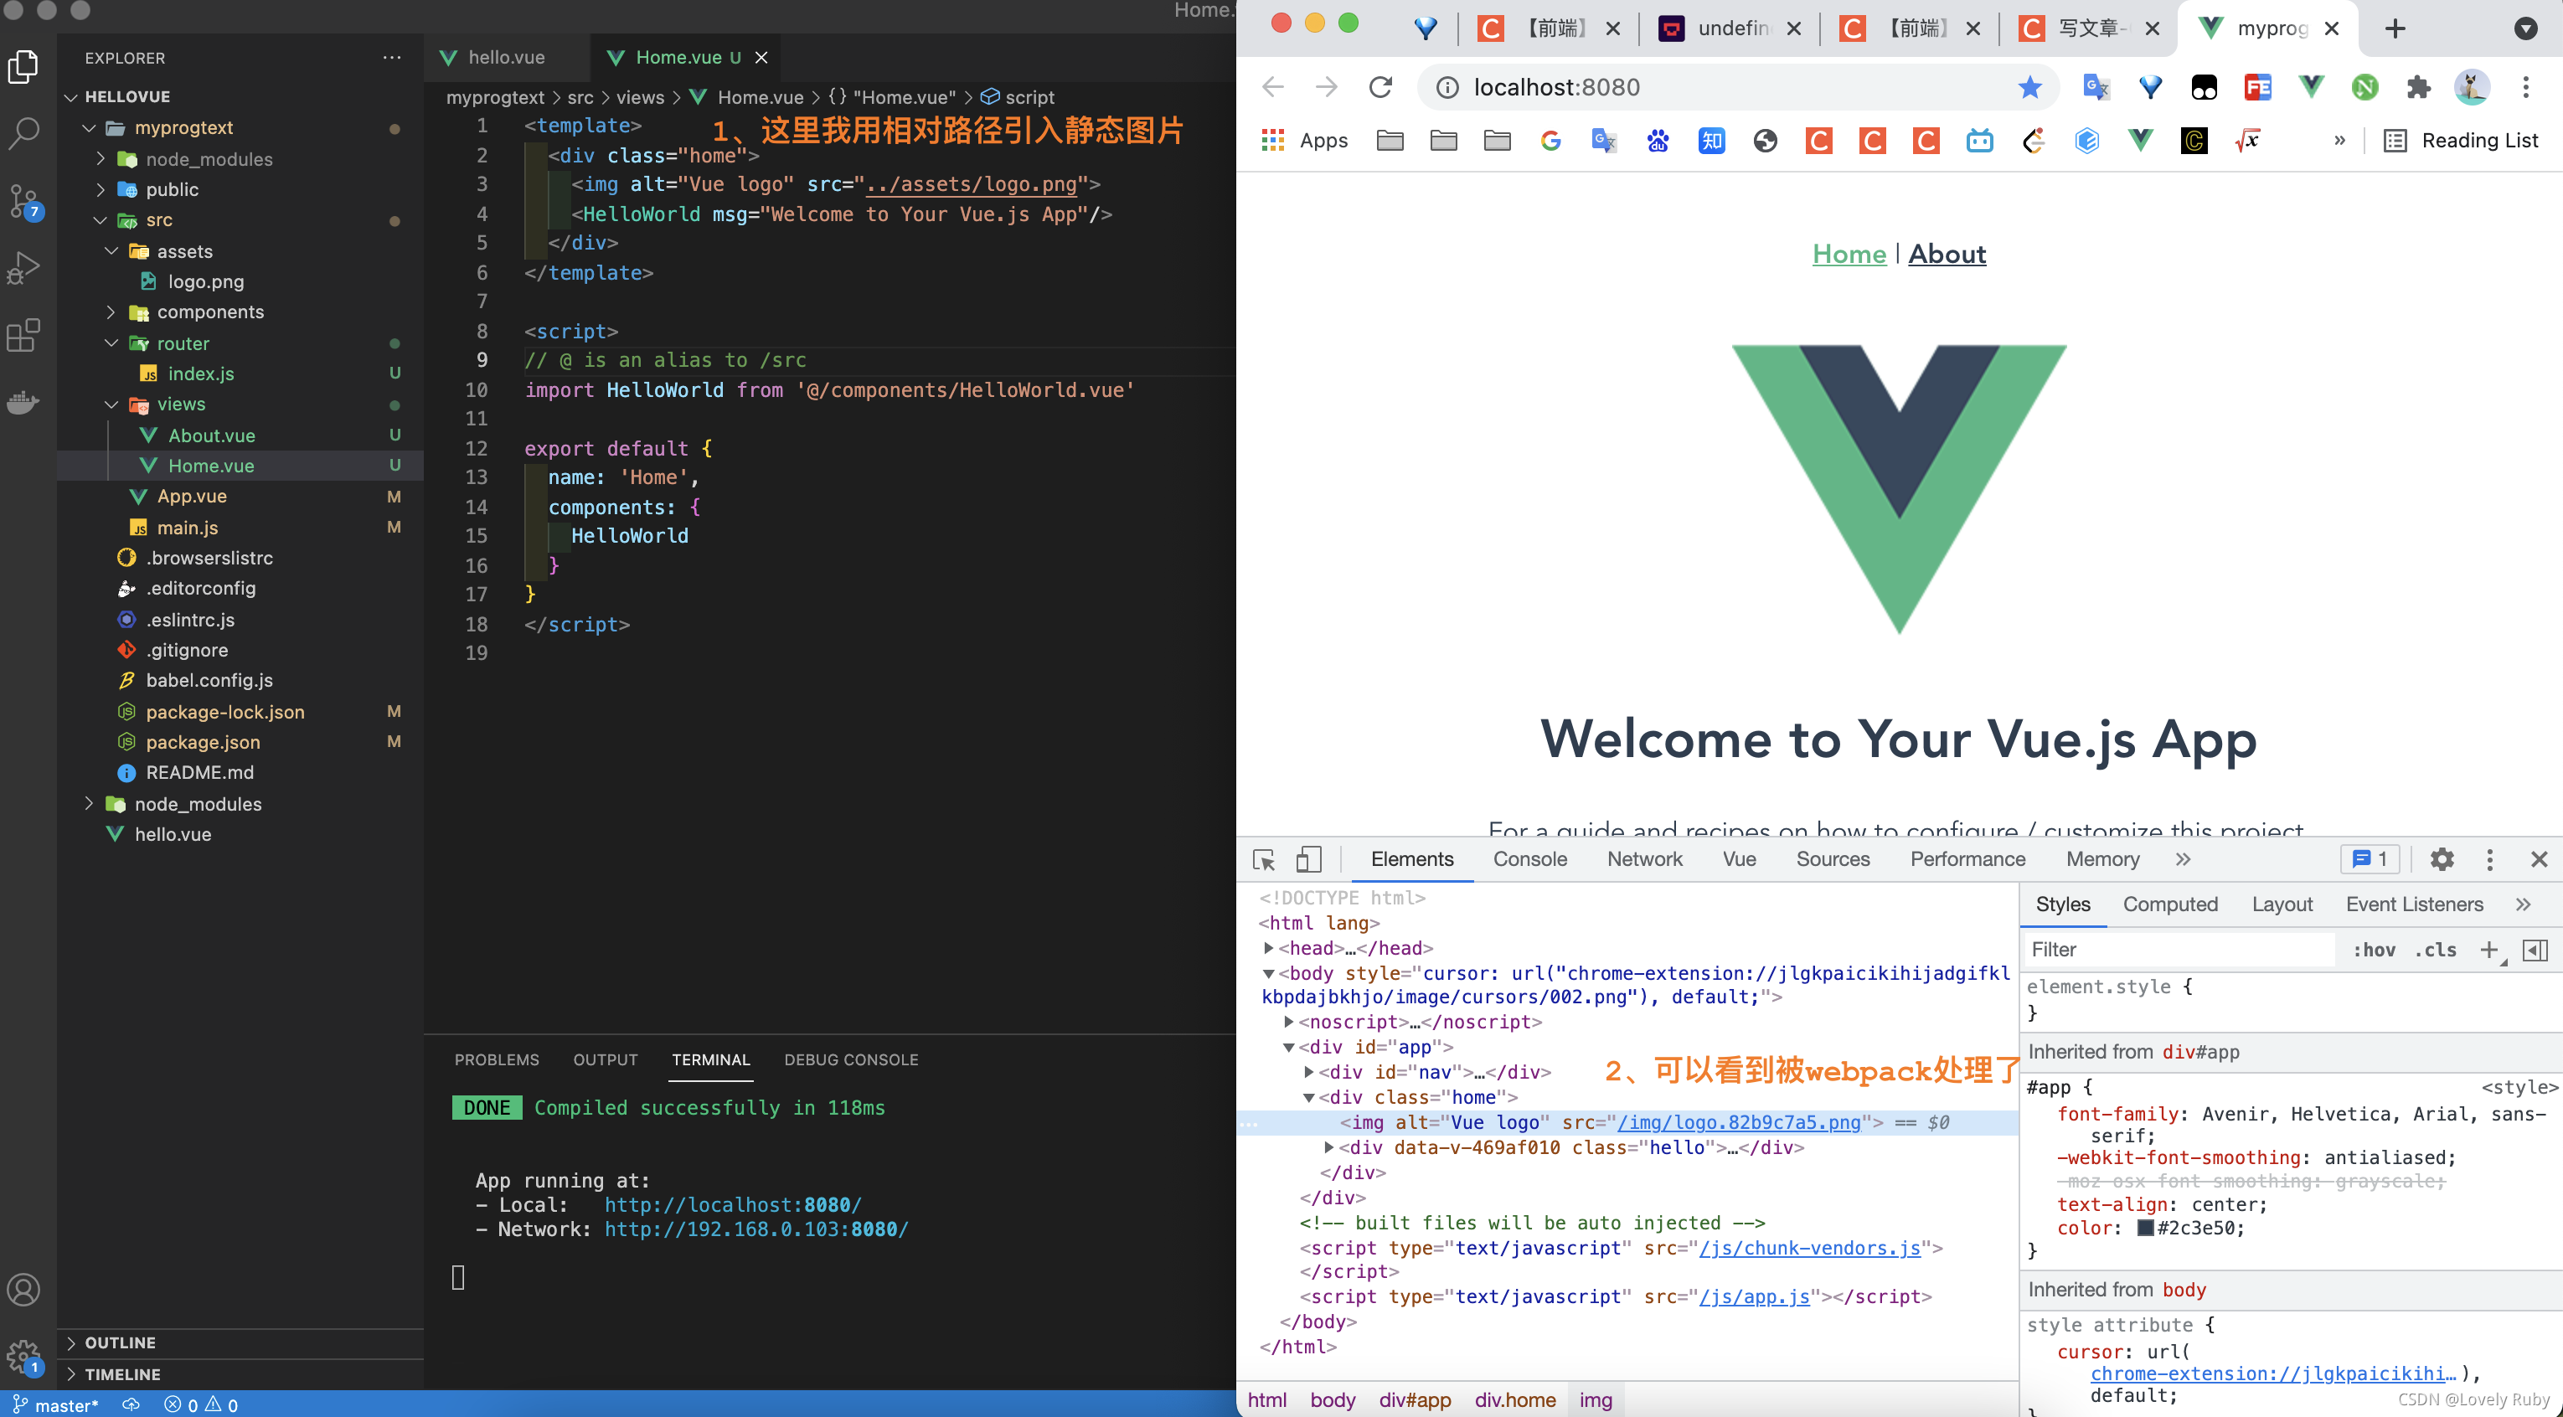Open DevTools settings gear

pos(2442,860)
